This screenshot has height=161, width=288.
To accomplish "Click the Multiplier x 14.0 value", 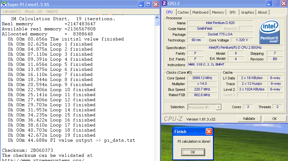I will click(x=202, y=84).
